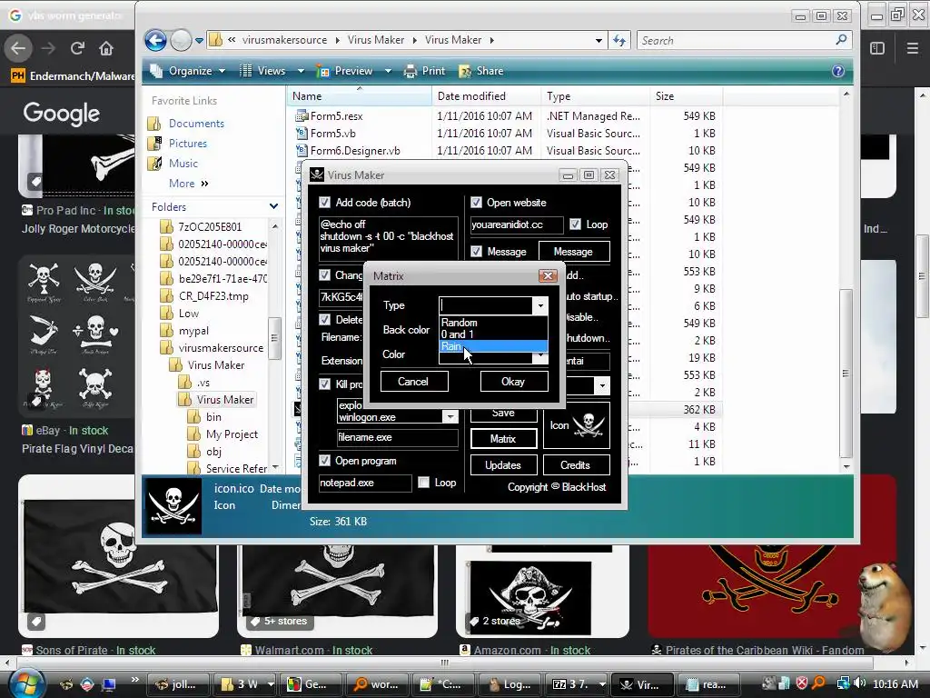Toggle the Loop checkbox beside notepad.exe
Image resolution: width=930 pixels, height=698 pixels.
tap(423, 483)
